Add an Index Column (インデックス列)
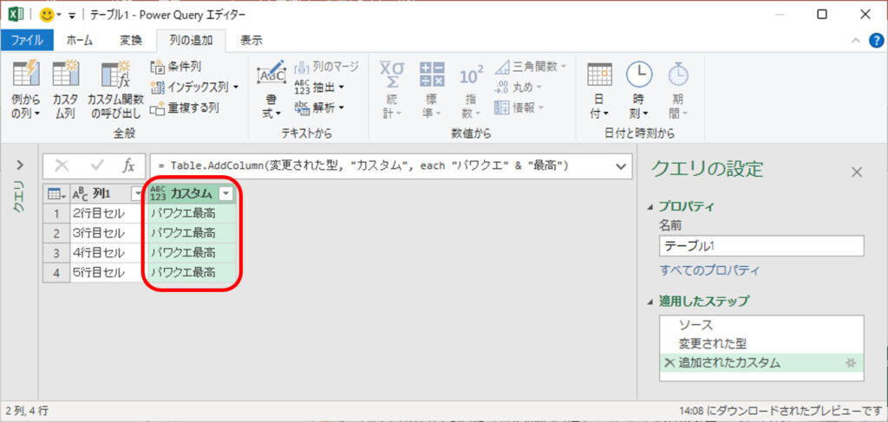The width and height of the screenshot is (888, 422). pyautogui.click(x=194, y=88)
